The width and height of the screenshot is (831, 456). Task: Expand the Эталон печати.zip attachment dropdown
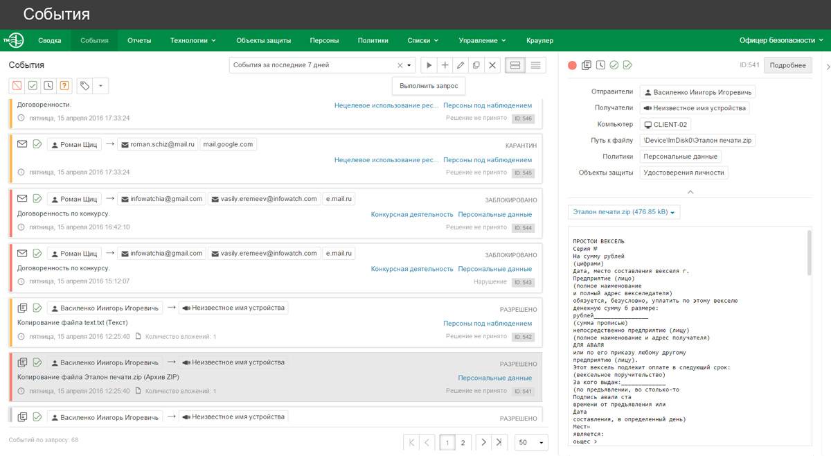[624, 212]
